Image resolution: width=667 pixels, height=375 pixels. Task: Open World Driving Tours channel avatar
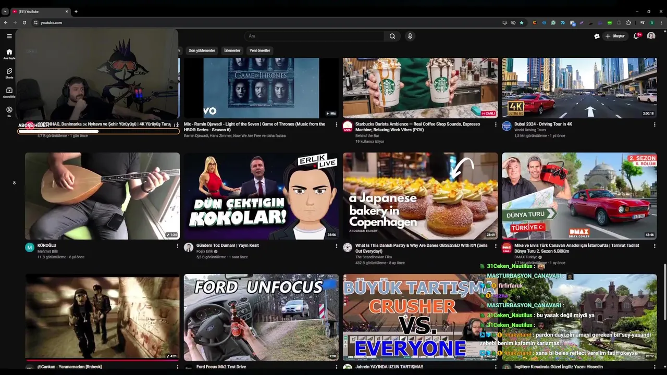(x=507, y=126)
